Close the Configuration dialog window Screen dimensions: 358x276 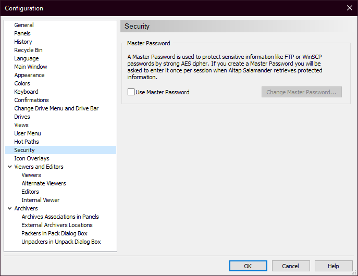click(x=349, y=8)
